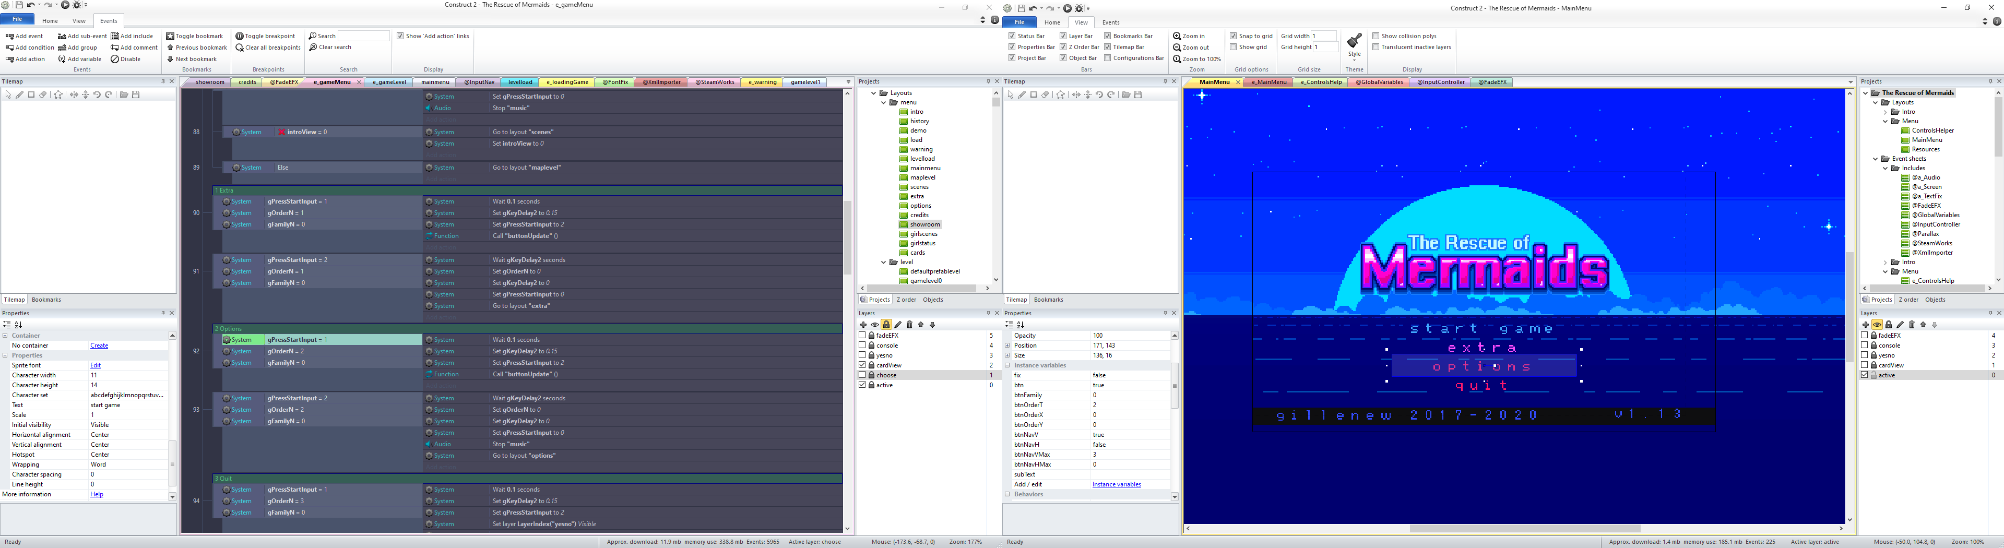Image resolution: width=2004 pixels, height=548 pixels.
Task: Enable Show collision polys
Action: point(1375,37)
